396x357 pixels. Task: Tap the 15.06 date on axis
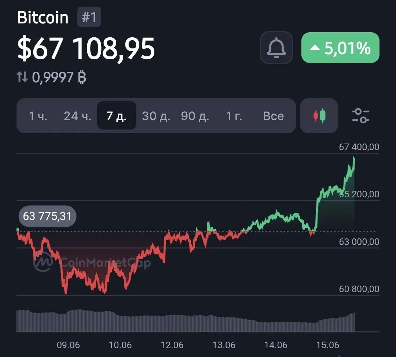tap(327, 345)
